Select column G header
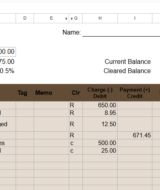This screenshot has height=190, width=160. [76, 18]
